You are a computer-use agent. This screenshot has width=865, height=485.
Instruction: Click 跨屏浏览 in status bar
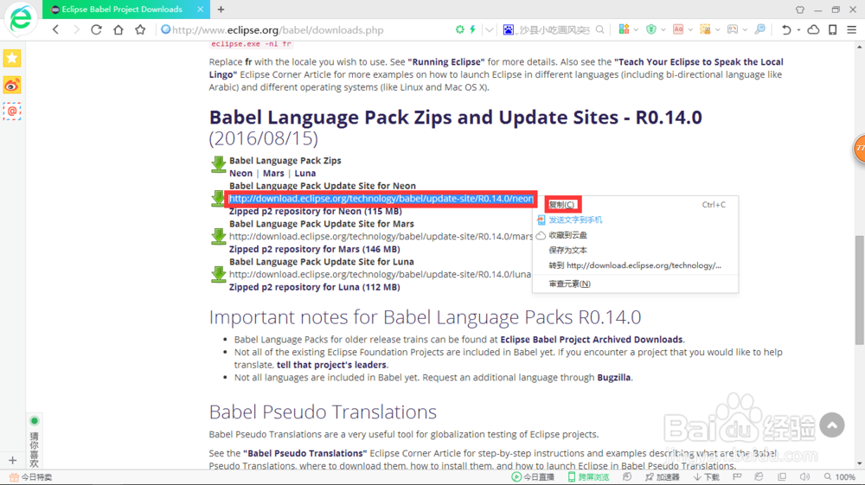pyautogui.click(x=588, y=476)
